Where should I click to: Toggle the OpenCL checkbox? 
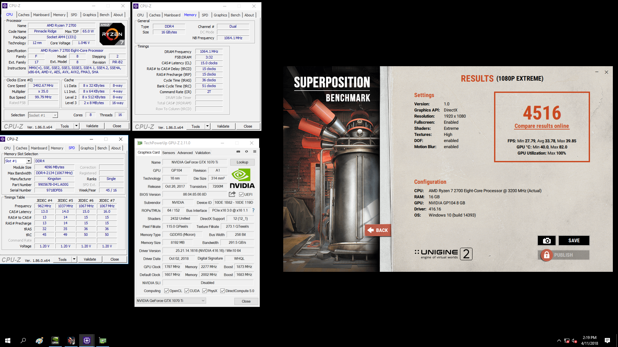[166, 291]
